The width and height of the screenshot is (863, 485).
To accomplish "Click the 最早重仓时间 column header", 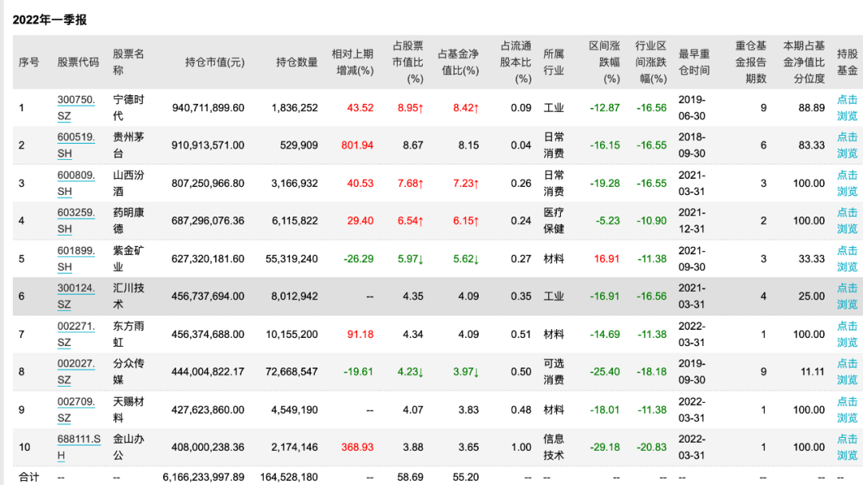I will 694,62.
